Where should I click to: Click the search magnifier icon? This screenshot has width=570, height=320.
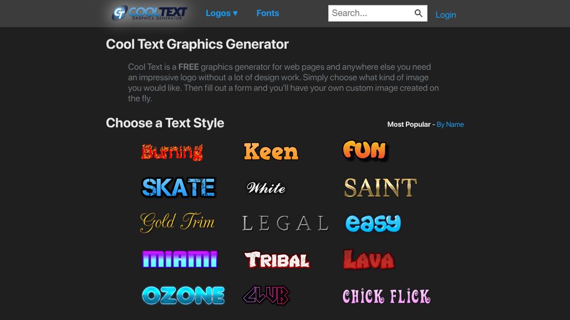pos(419,13)
